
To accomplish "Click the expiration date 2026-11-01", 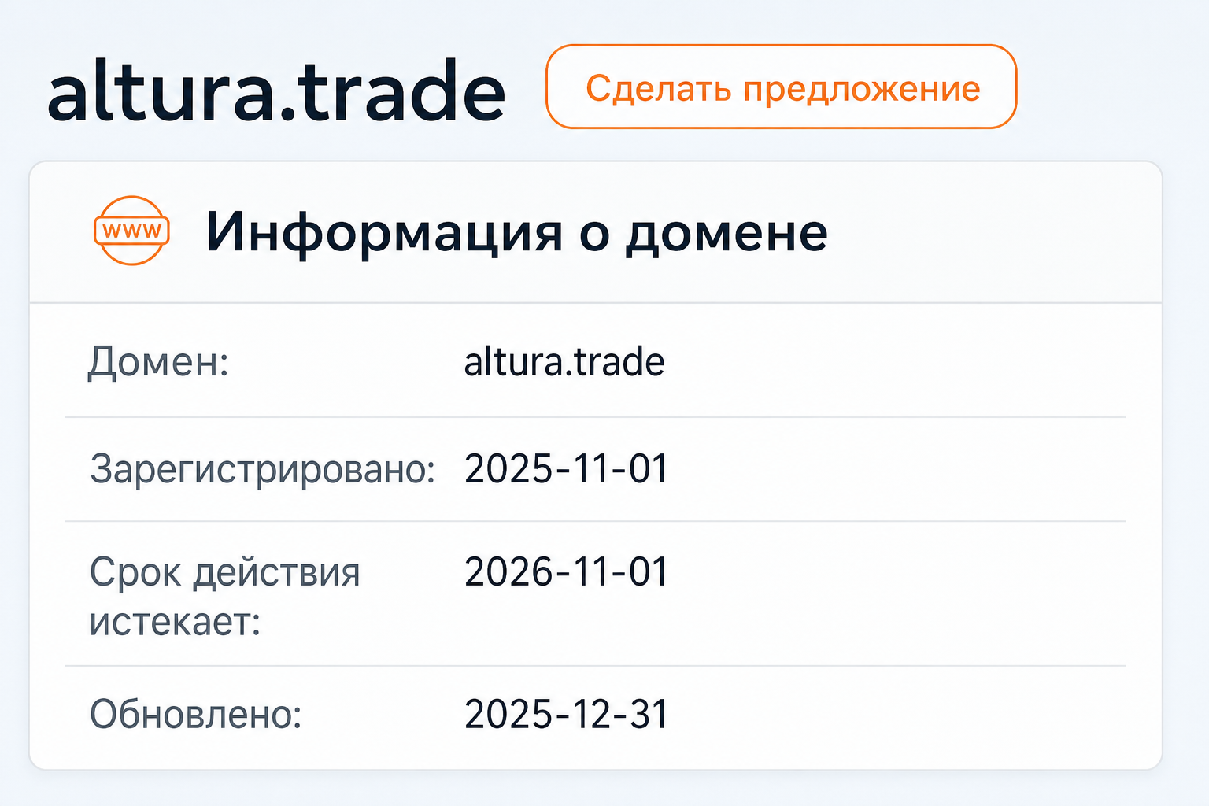I will (x=566, y=572).
